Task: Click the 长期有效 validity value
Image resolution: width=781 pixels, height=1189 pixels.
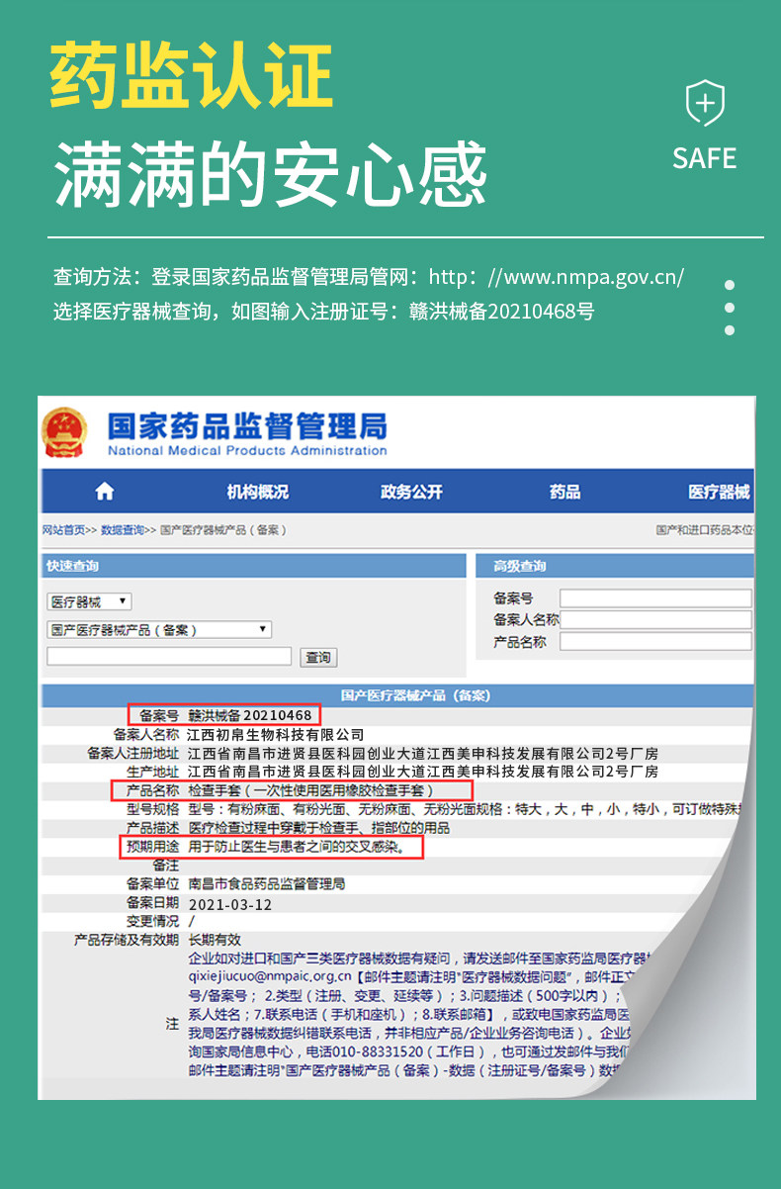Action: (x=215, y=940)
